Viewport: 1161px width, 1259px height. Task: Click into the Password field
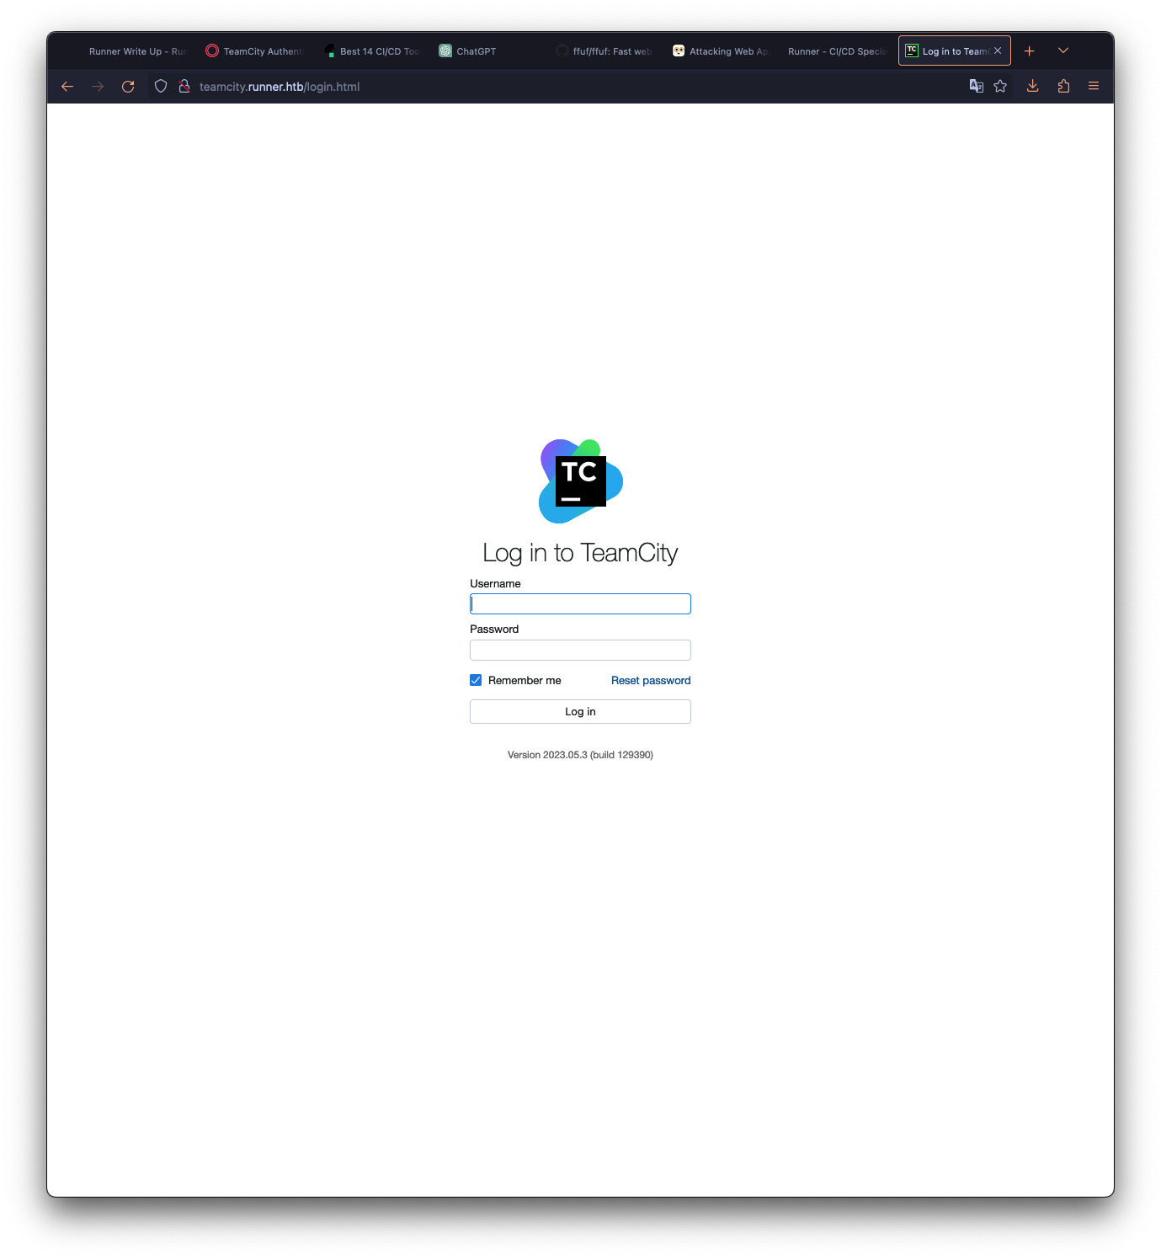(x=580, y=650)
